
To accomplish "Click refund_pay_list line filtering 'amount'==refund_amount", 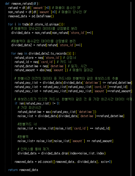I will pos(73,91).
